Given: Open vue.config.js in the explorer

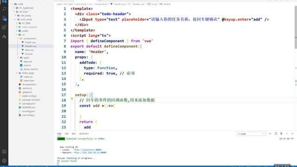Looking at the screenshot, I should pos(28,115).
